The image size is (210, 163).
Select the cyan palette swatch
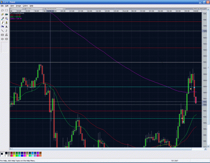[19, 156]
